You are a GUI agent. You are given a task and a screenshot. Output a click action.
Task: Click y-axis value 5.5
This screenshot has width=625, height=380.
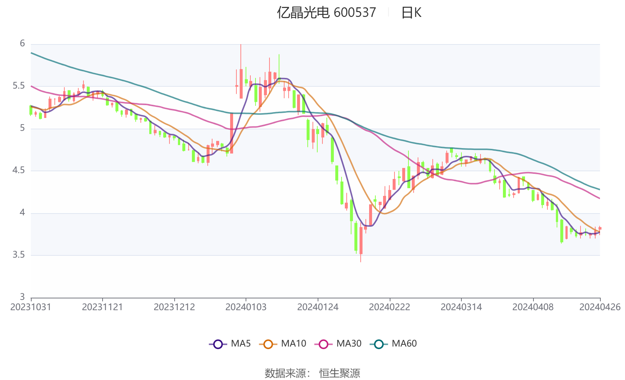tap(19, 86)
